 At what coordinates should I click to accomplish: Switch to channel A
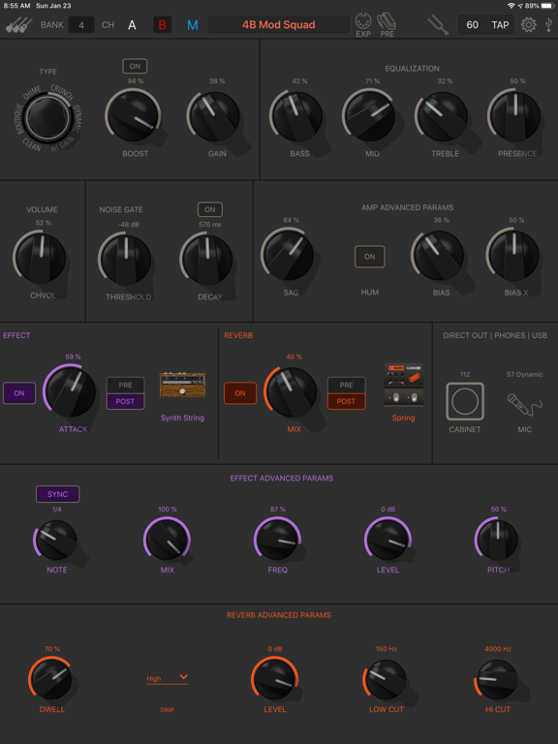point(132,25)
